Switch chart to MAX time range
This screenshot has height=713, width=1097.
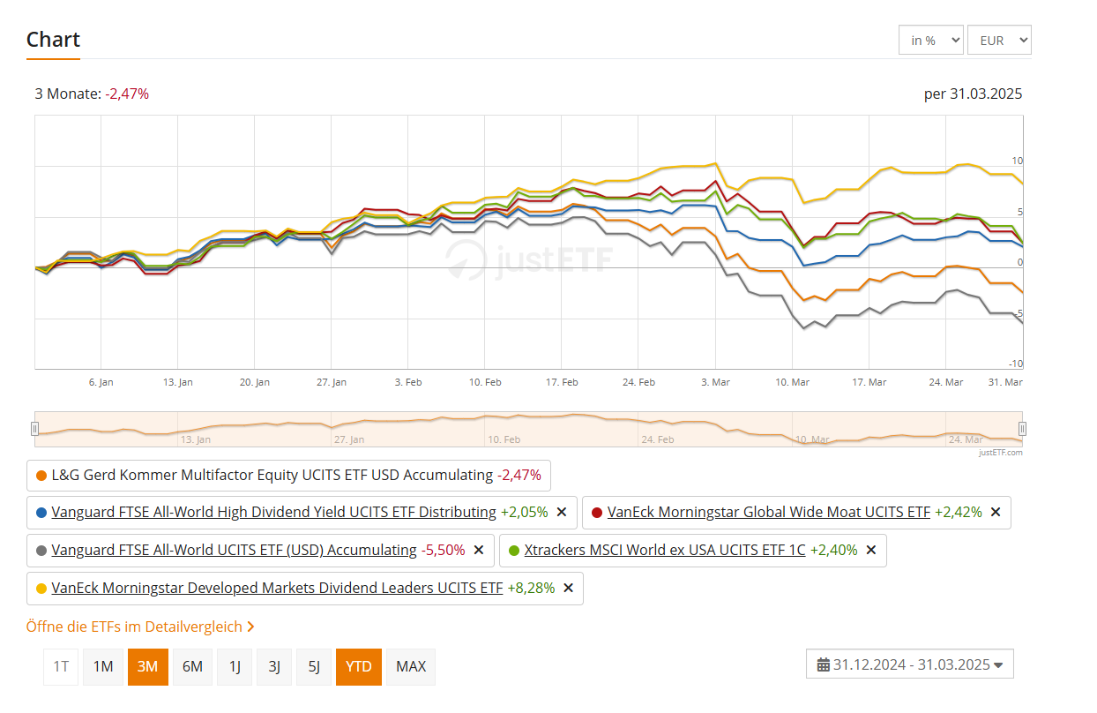[411, 666]
